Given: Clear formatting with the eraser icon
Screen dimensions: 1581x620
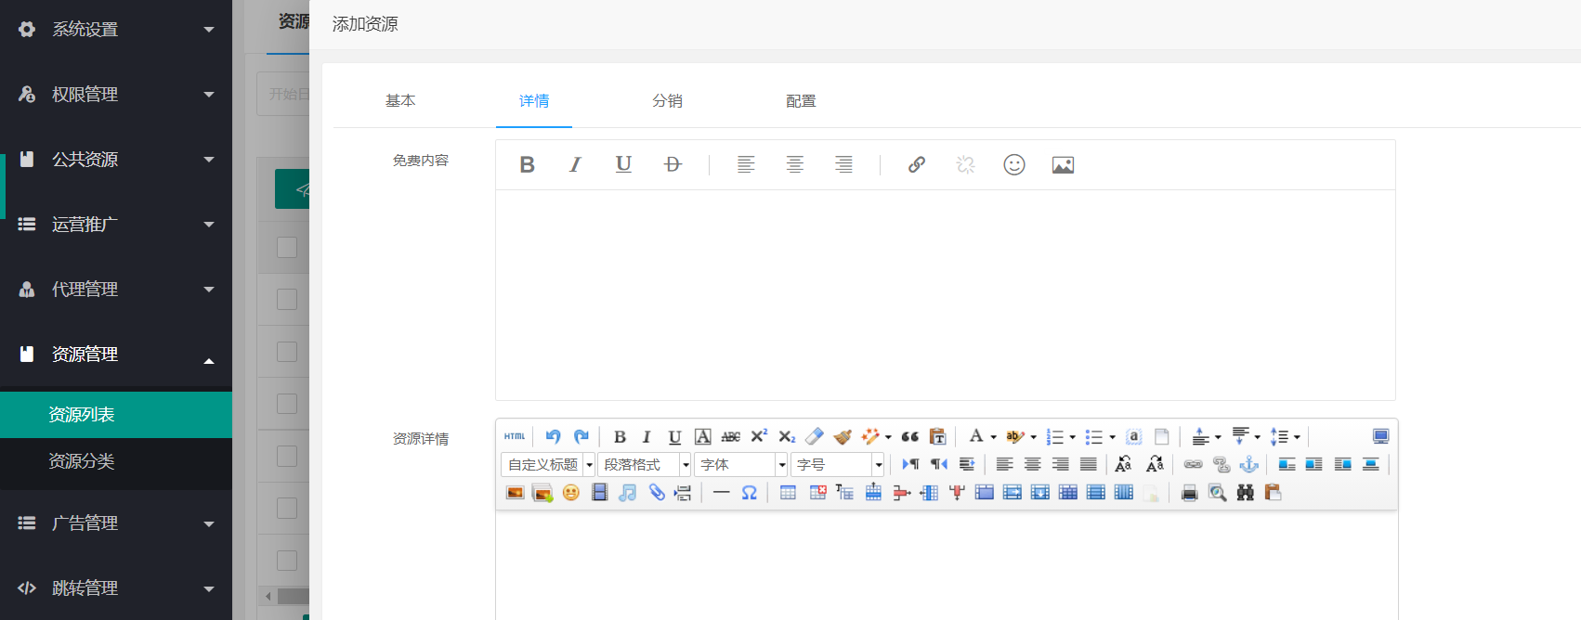Looking at the screenshot, I should (x=815, y=436).
